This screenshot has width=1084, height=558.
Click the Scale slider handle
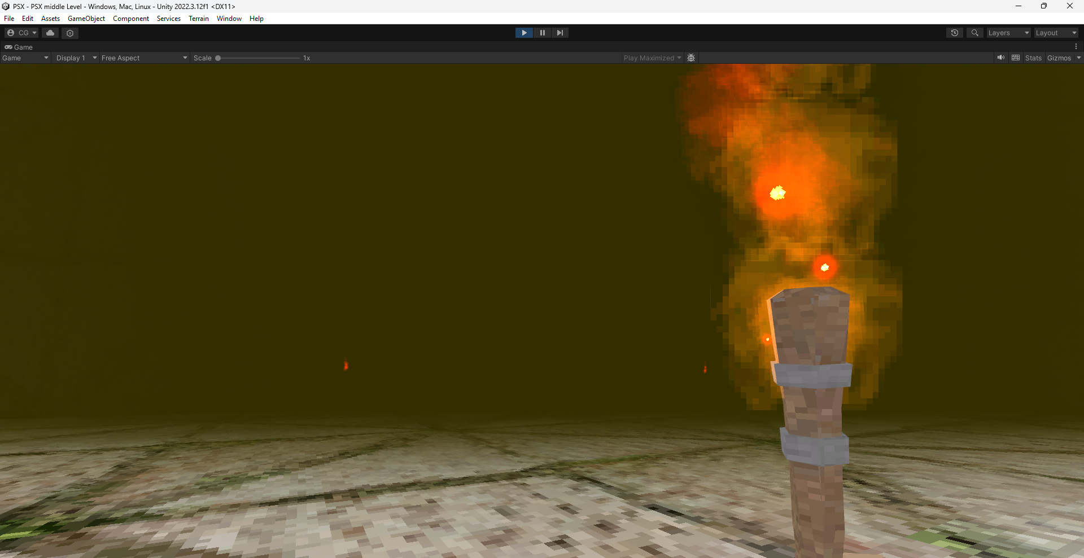tap(218, 58)
